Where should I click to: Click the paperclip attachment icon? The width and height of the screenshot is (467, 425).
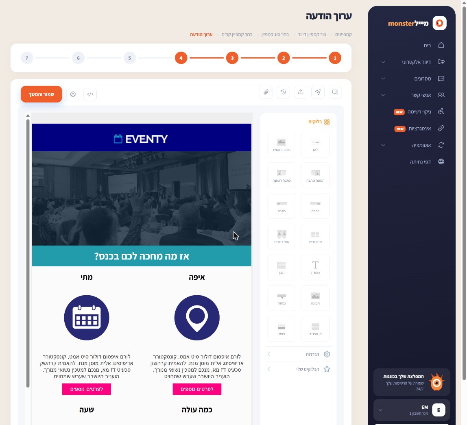click(266, 92)
